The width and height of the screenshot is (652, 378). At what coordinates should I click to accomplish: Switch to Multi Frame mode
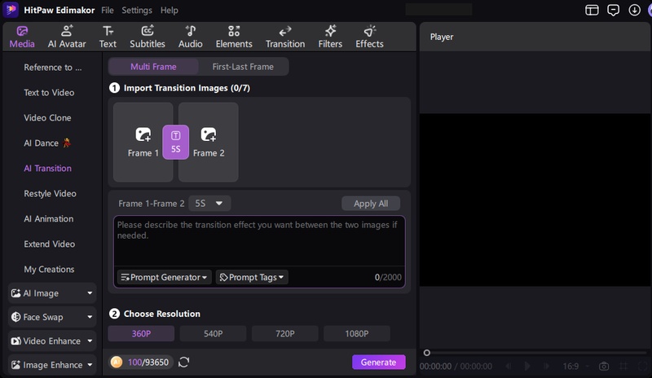(x=153, y=67)
